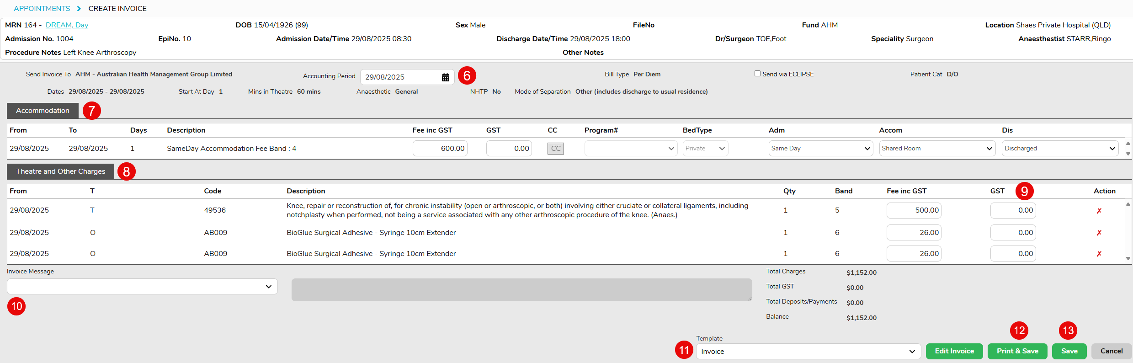Enable Send via ECLIPSE checkbox
The width and height of the screenshot is (1133, 363).
pyautogui.click(x=757, y=74)
